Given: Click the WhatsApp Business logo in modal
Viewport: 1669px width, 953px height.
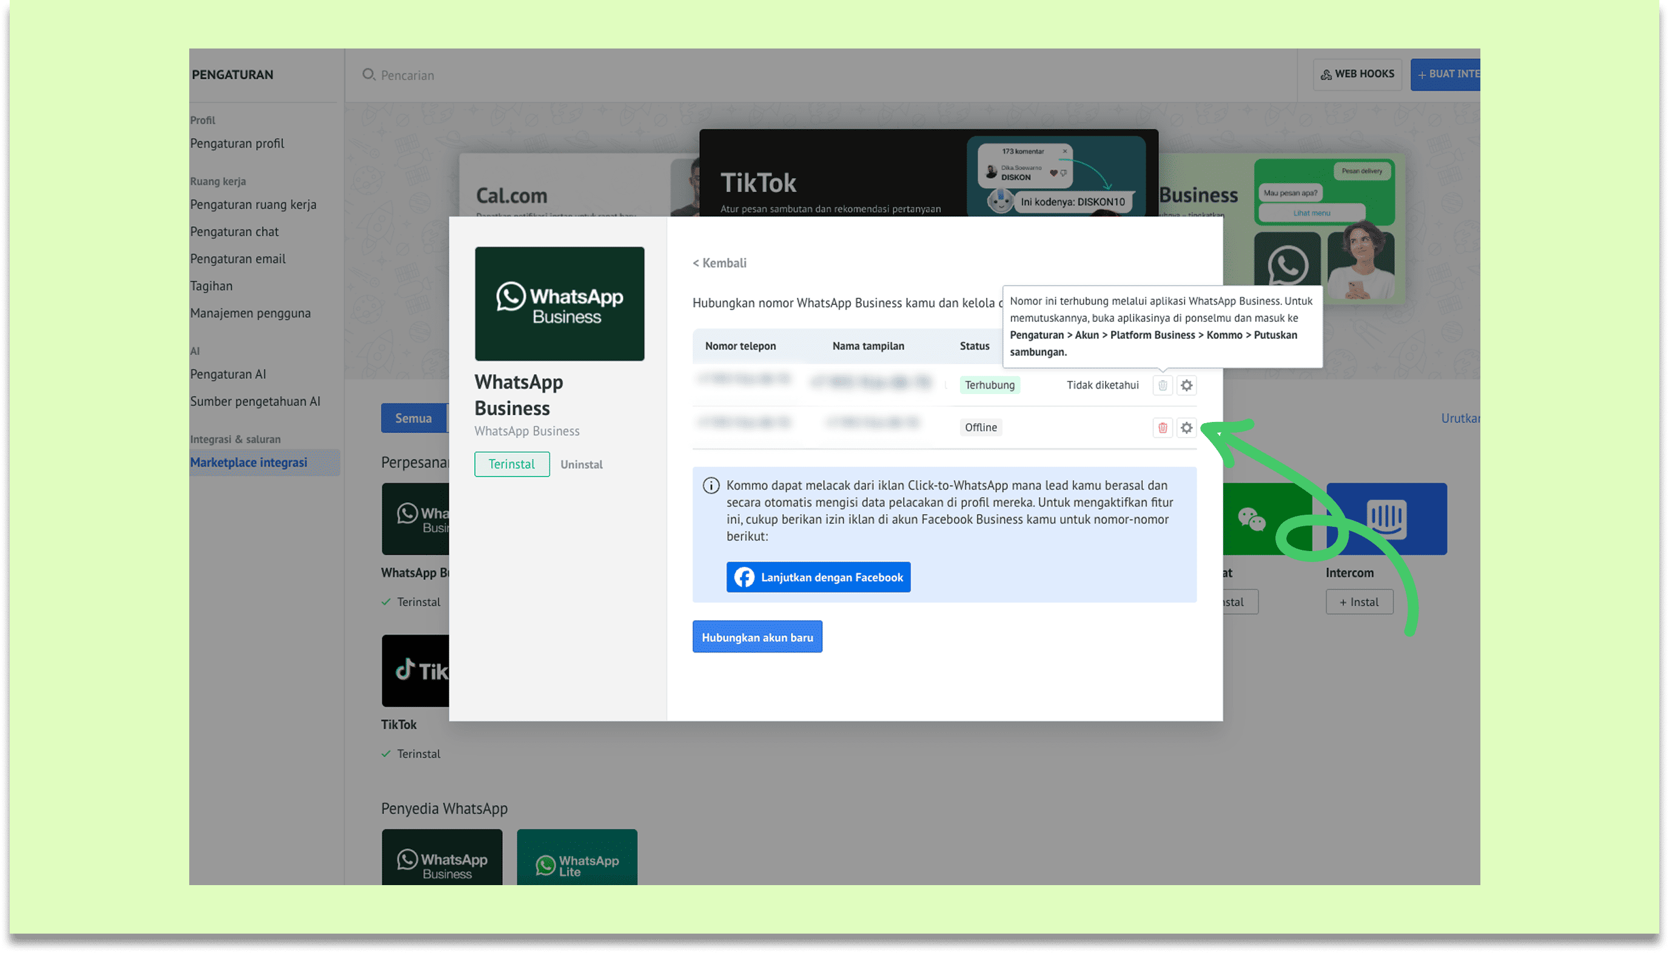Looking at the screenshot, I should [559, 304].
